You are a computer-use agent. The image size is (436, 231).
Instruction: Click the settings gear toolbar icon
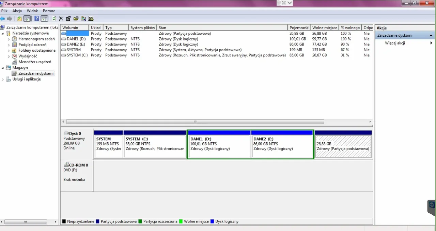point(91,19)
